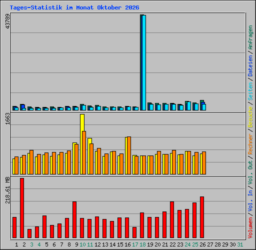Click day 26 on the x-axis
256x250 pixels.
202,244
